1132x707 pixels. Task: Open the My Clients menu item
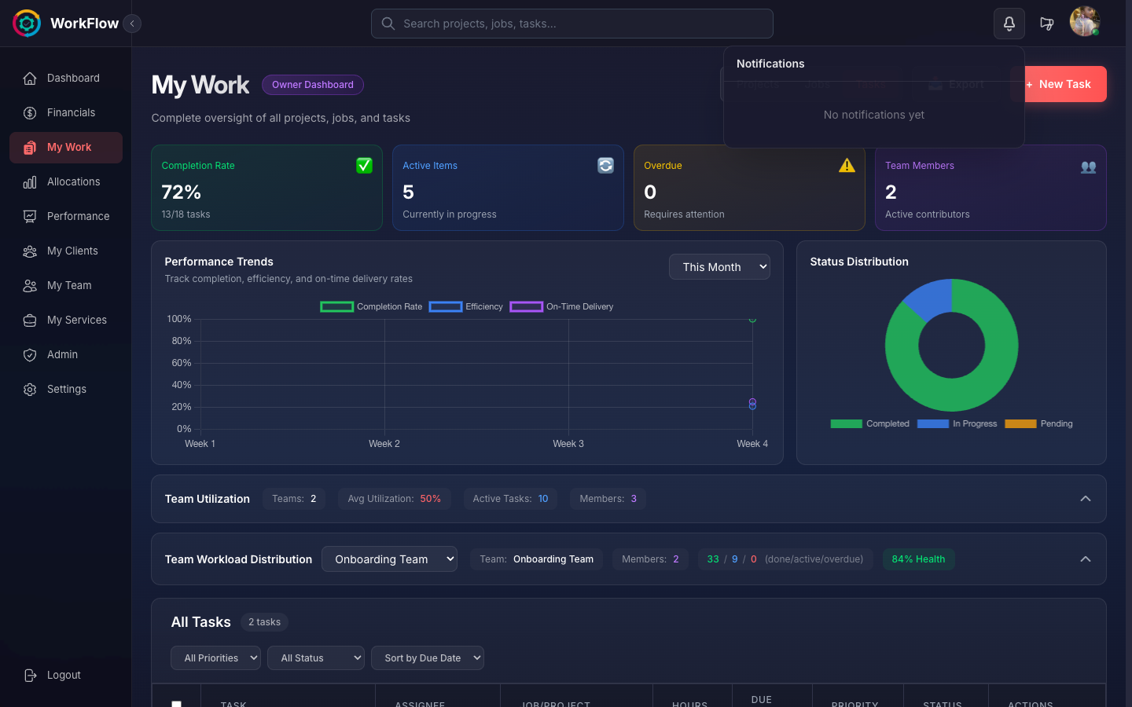click(x=72, y=251)
